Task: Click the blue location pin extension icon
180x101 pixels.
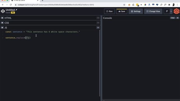Action: (149, 5)
